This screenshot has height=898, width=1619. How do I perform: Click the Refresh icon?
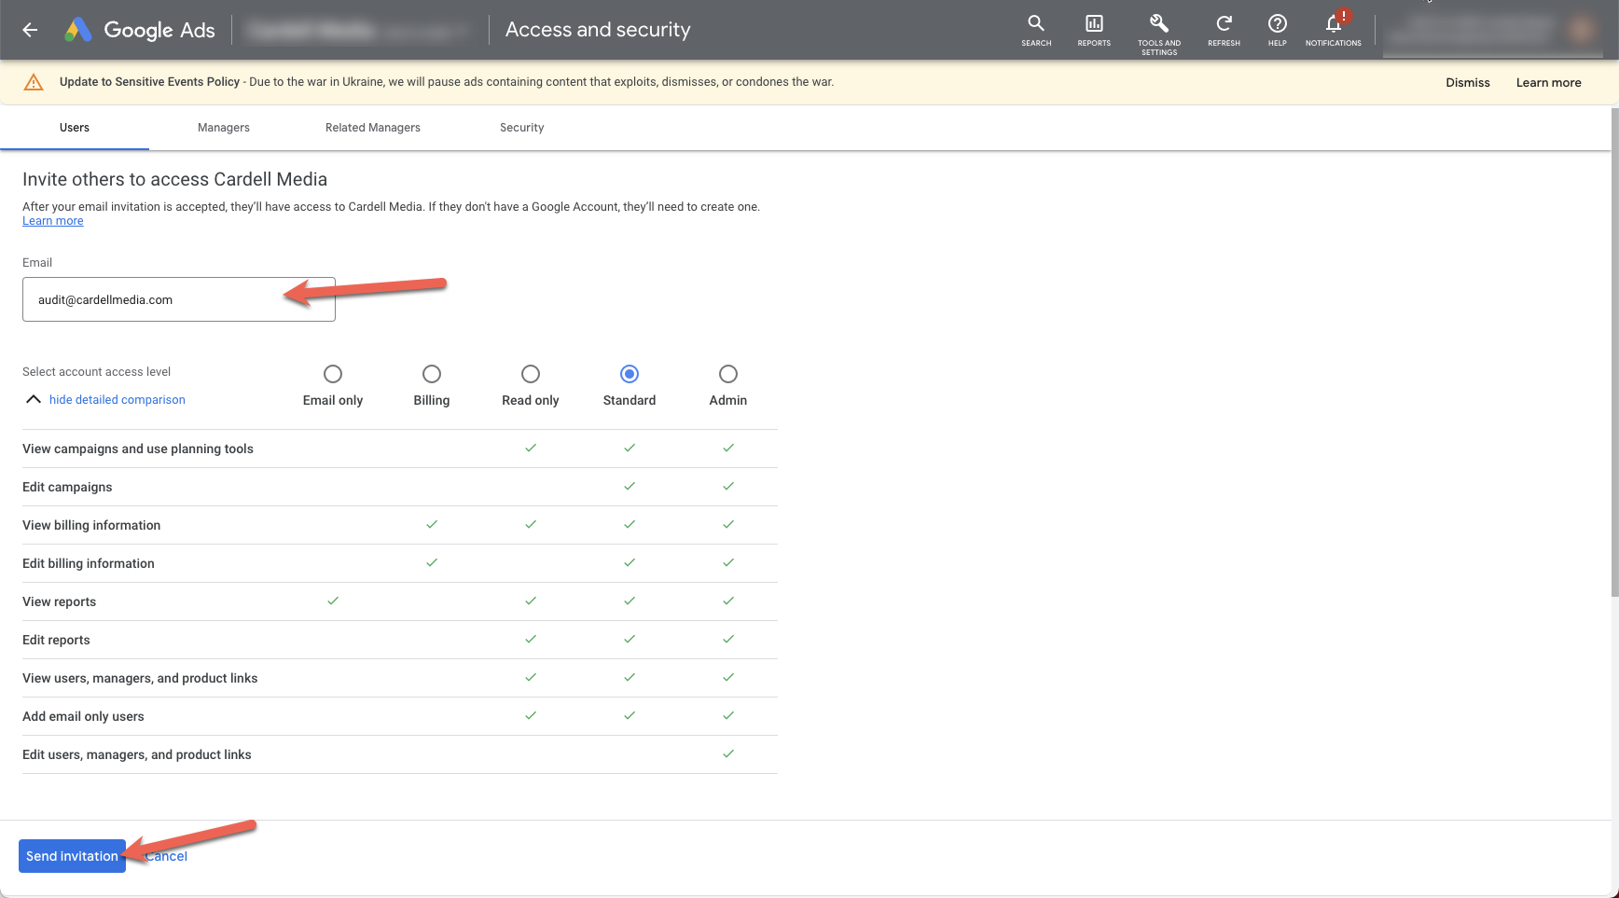[1224, 30]
